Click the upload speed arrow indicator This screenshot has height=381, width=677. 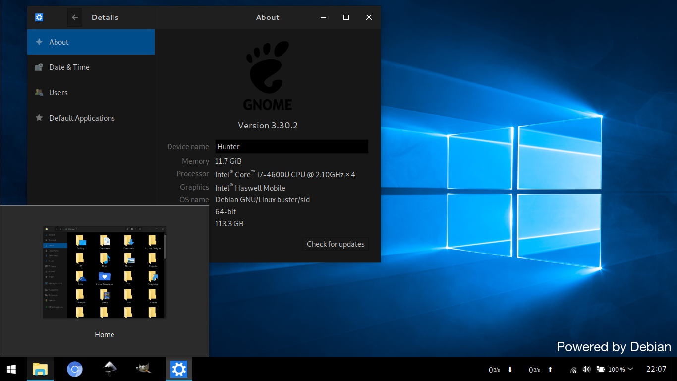550,370
